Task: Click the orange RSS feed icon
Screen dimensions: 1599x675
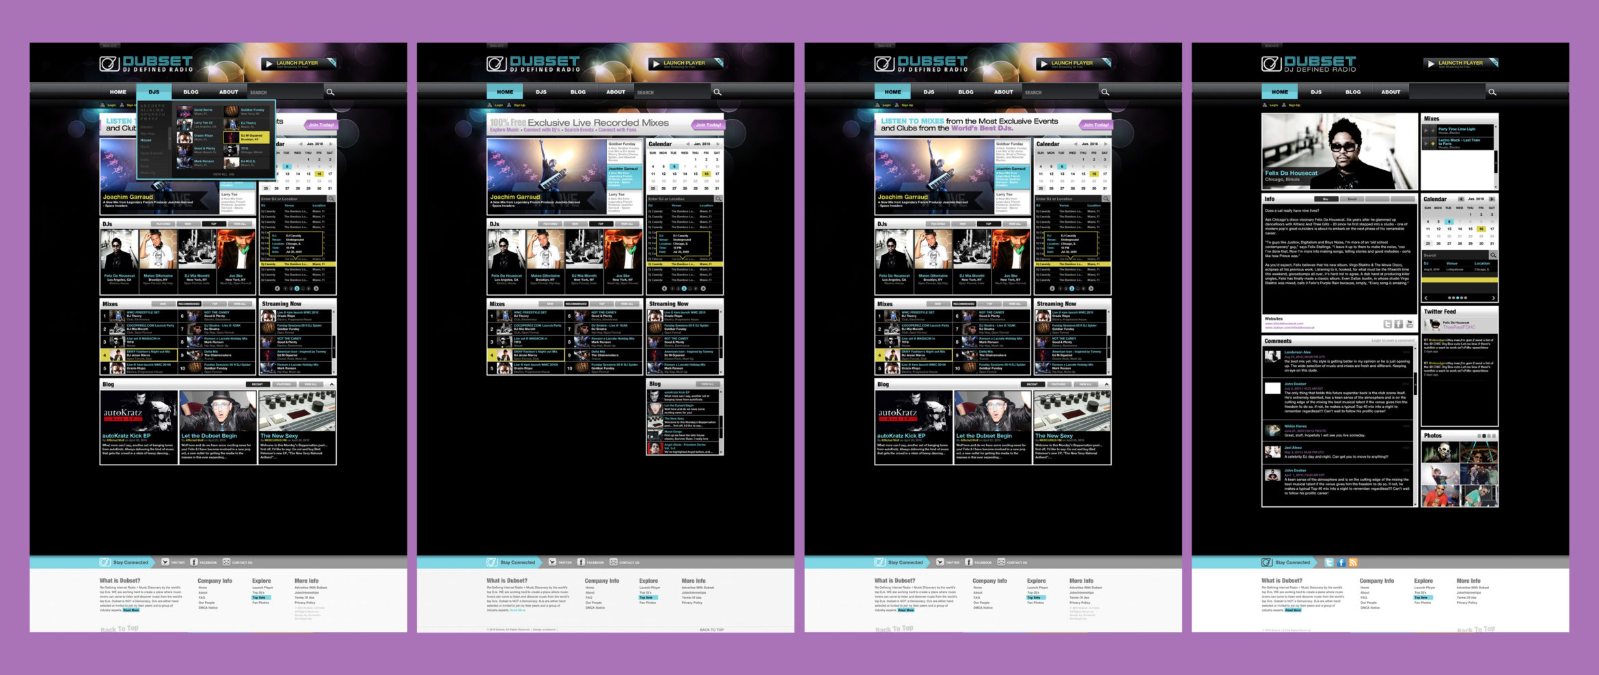Action: [1353, 562]
